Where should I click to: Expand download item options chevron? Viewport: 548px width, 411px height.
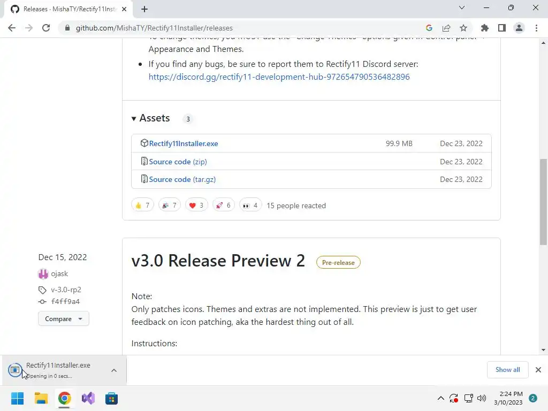[114, 370]
